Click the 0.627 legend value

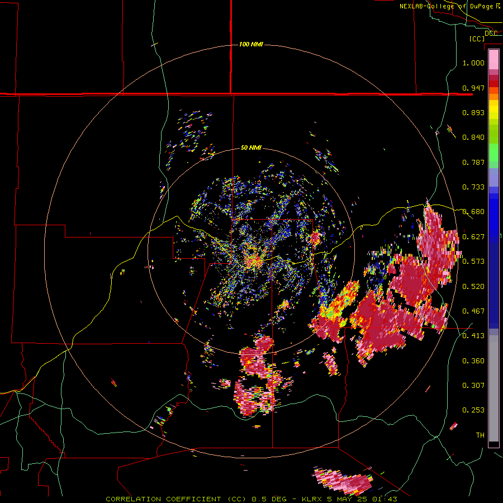[473, 237]
